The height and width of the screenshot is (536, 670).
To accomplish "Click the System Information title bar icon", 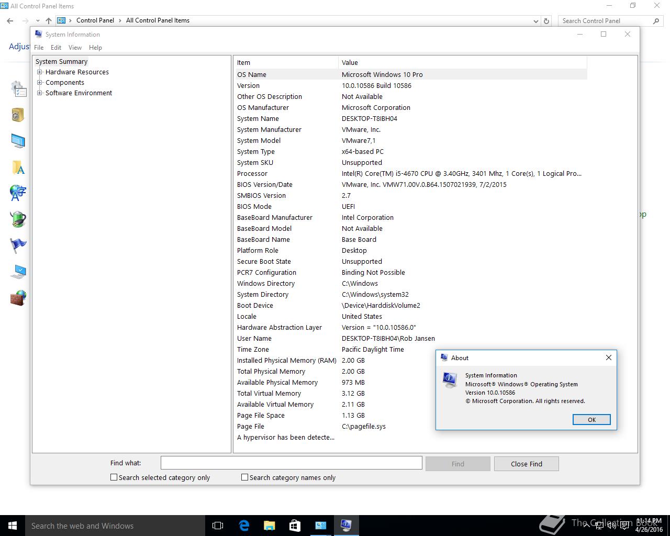I will point(38,34).
